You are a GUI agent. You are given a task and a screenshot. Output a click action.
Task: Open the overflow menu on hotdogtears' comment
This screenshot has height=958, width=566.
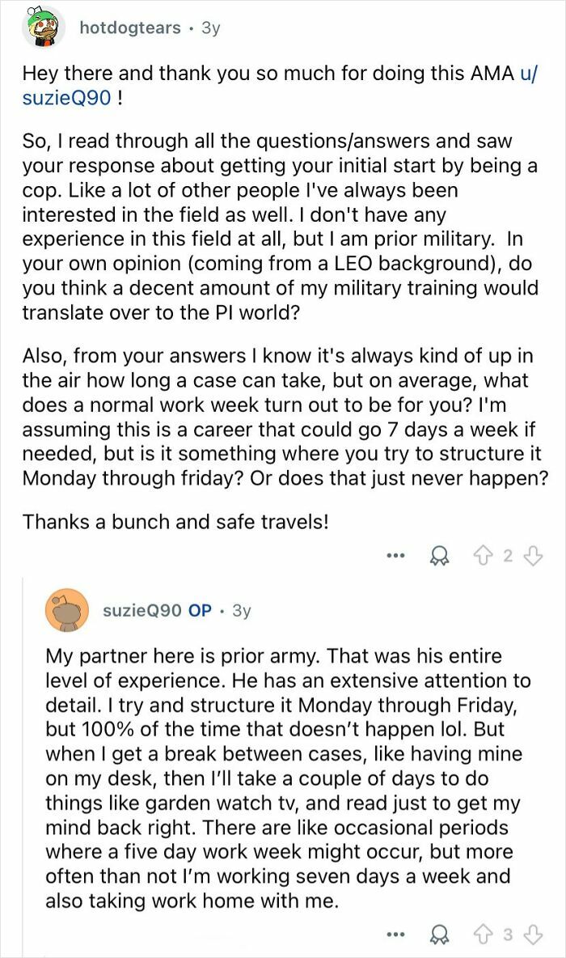[x=397, y=556]
